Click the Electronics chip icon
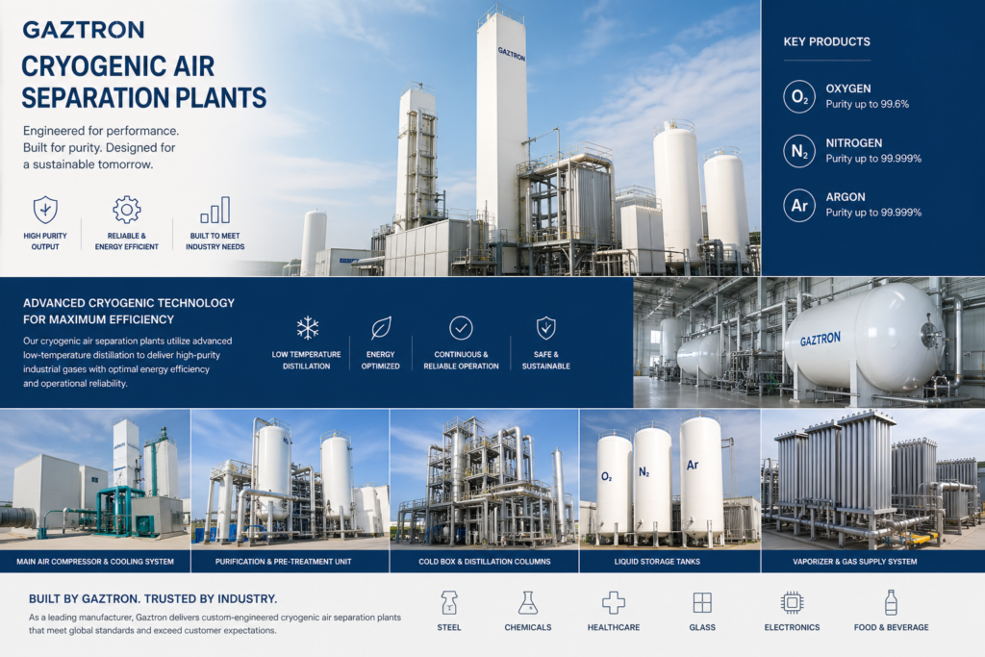985x657 pixels. click(792, 603)
